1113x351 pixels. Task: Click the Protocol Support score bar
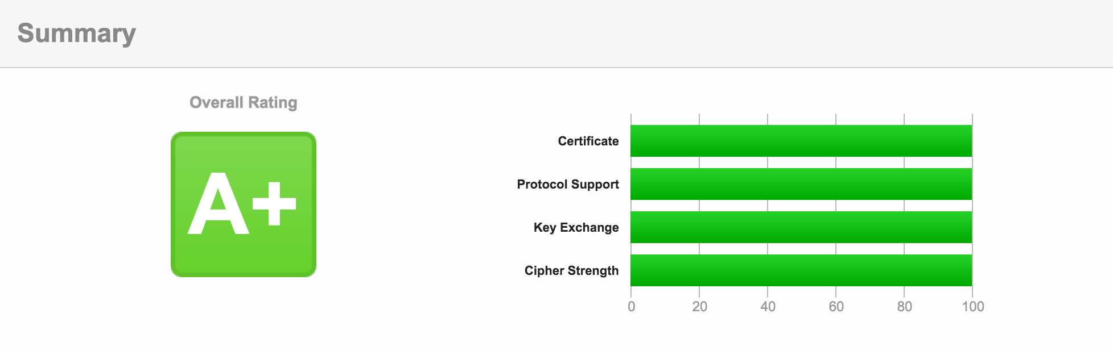point(801,184)
